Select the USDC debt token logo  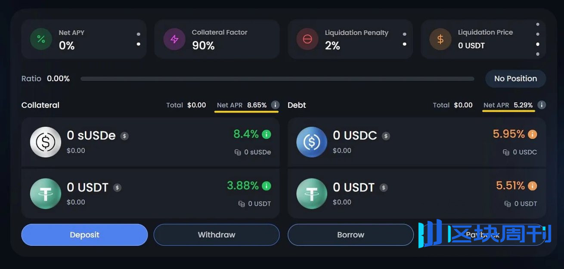(312, 142)
